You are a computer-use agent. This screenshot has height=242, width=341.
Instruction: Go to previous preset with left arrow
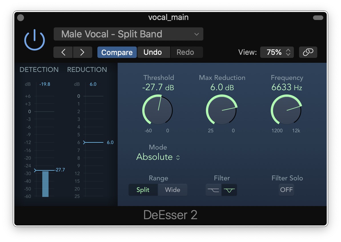[x=63, y=52]
